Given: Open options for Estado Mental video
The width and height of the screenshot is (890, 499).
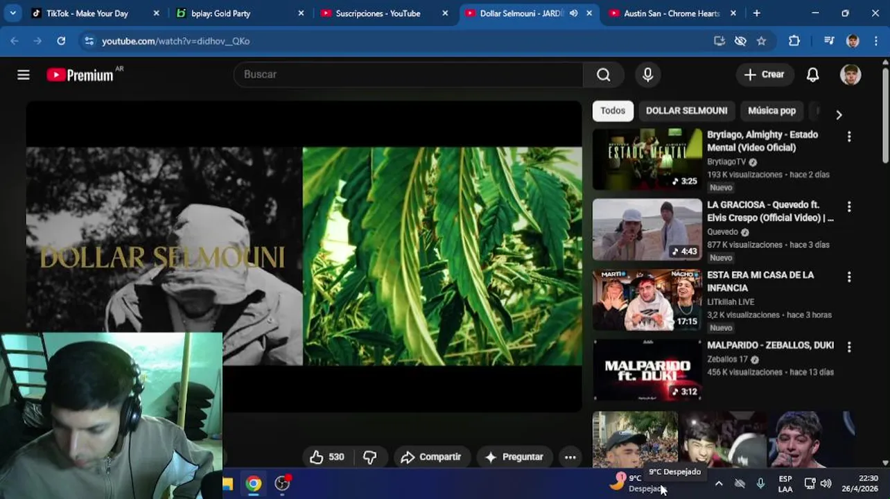Looking at the screenshot, I should (848, 137).
